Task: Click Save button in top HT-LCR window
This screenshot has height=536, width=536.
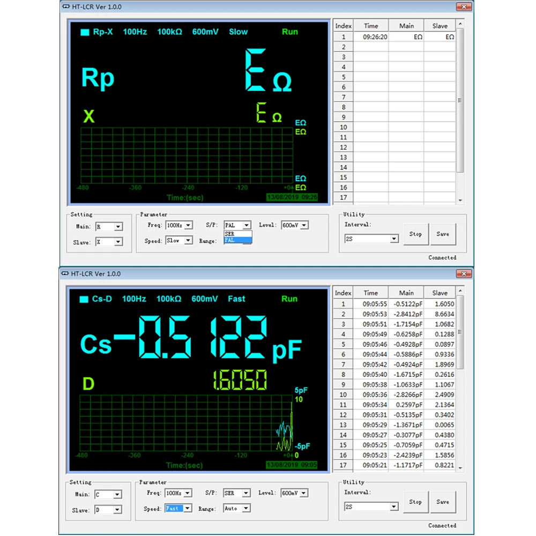Action: click(443, 234)
